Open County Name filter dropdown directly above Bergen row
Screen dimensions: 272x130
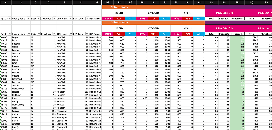29,34
